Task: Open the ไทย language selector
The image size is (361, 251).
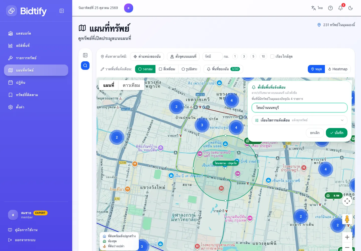Action: click(x=317, y=8)
